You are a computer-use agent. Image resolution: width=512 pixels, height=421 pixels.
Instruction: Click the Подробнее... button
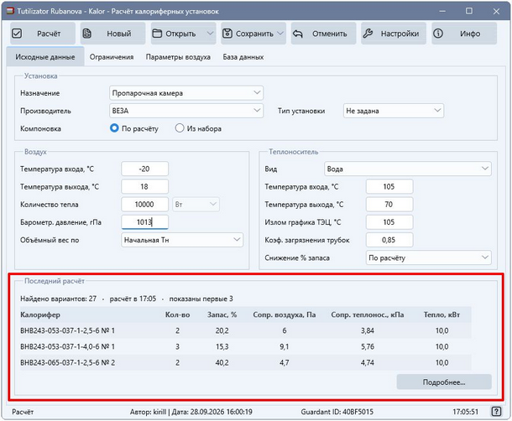coord(444,382)
